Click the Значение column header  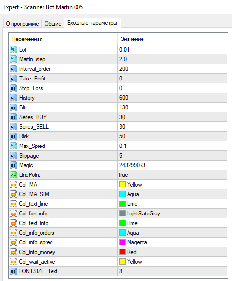click(172, 39)
